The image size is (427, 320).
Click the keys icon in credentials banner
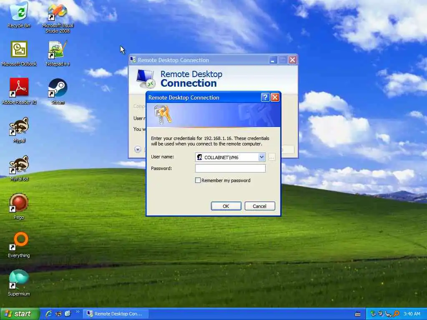163,114
